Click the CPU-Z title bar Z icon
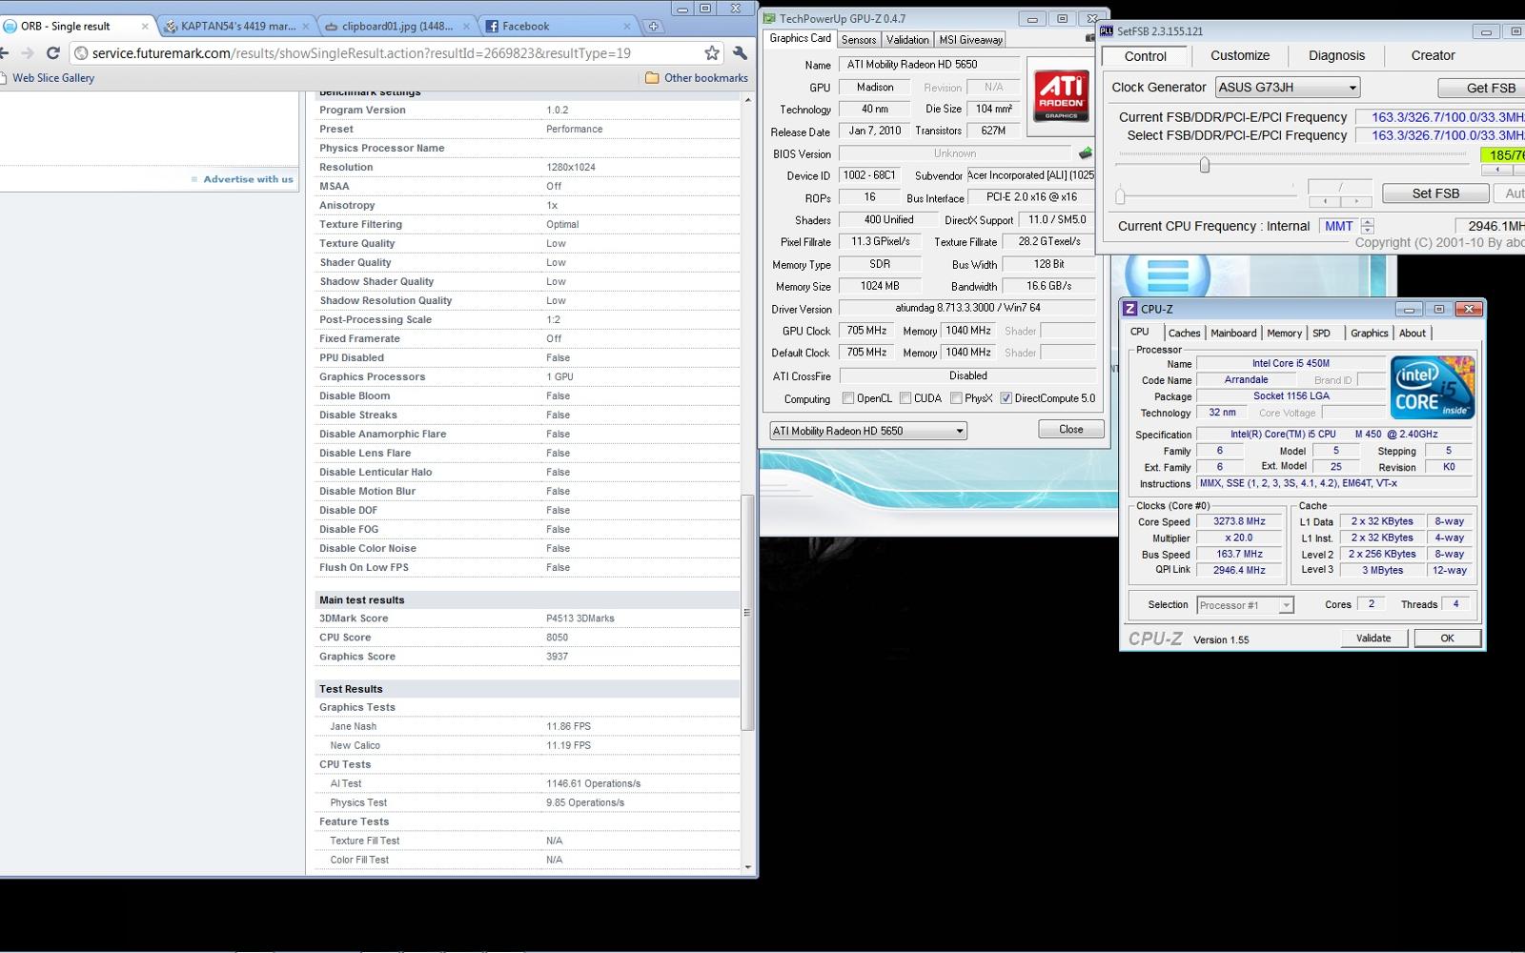The width and height of the screenshot is (1525, 953). 1130,309
